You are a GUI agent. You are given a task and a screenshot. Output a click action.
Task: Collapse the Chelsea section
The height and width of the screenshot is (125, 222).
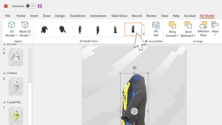tap(4, 73)
